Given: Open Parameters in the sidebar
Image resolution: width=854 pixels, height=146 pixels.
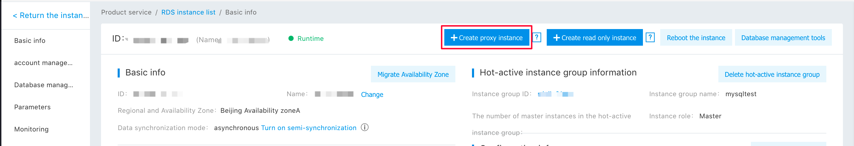Looking at the screenshot, I should tap(32, 107).
